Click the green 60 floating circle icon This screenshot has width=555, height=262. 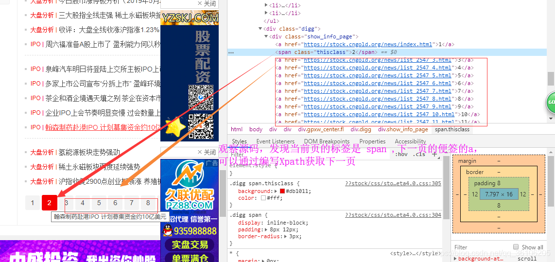click(551, 103)
